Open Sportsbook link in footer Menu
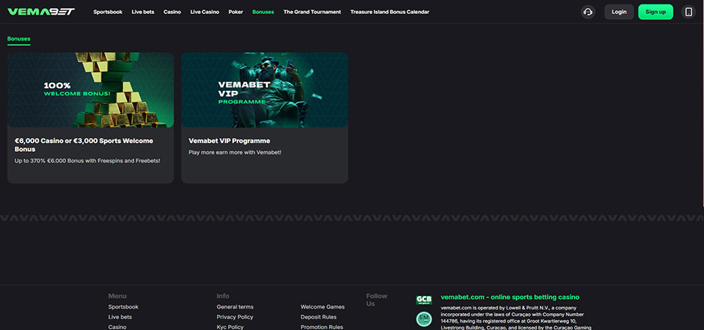The height and width of the screenshot is (330, 704). coord(123,307)
